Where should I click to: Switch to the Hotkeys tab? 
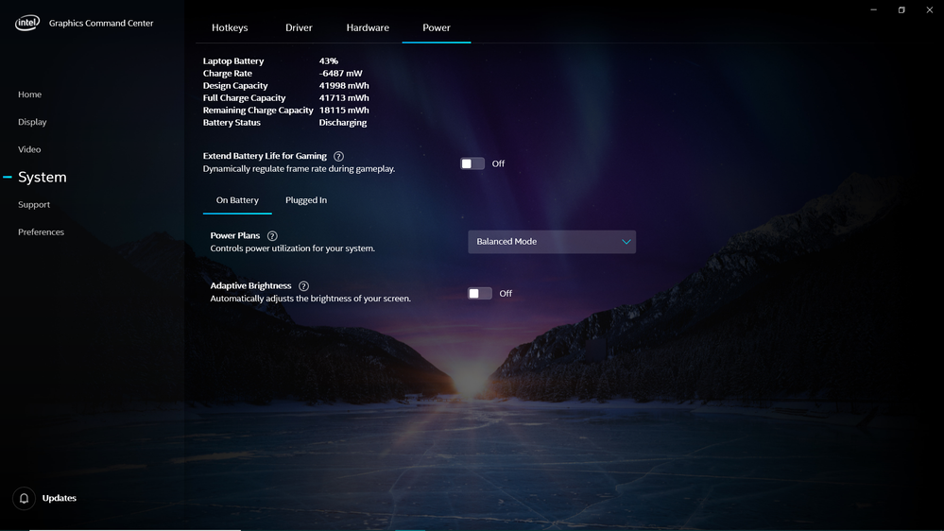pyautogui.click(x=230, y=27)
